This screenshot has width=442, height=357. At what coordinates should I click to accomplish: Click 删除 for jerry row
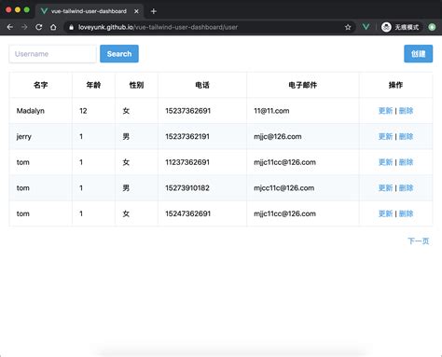click(406, 137)
